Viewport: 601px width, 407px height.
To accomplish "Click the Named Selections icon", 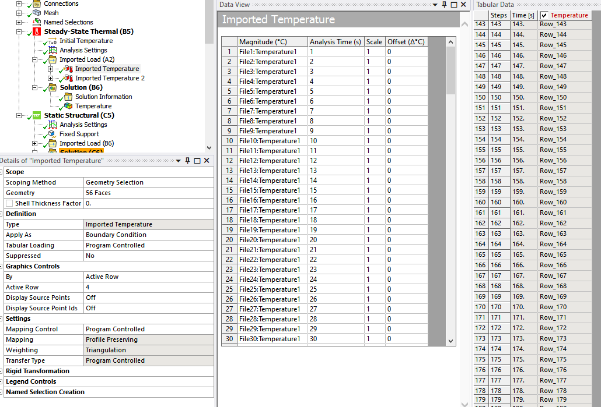I will click(x=37, y=22).
